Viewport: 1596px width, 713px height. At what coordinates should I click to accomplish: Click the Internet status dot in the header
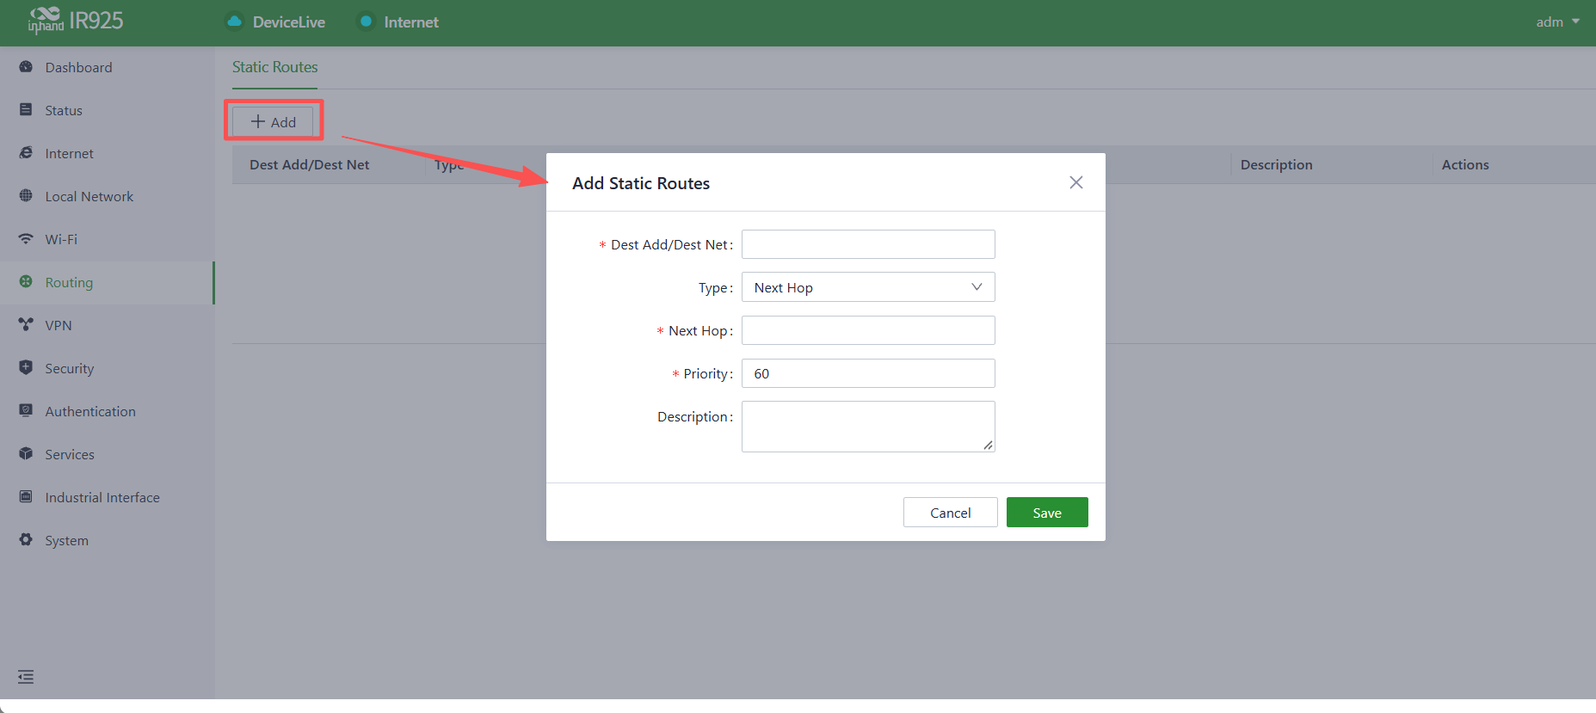click(x=366, y=22)
